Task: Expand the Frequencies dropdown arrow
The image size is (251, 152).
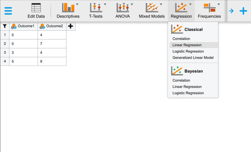Action: click(219, 4)
